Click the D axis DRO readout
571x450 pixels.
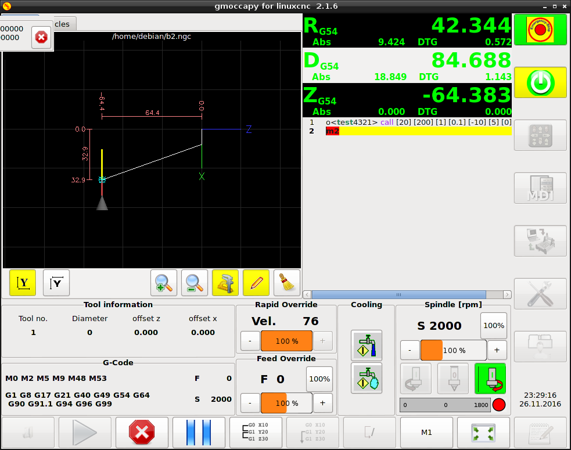407,66
